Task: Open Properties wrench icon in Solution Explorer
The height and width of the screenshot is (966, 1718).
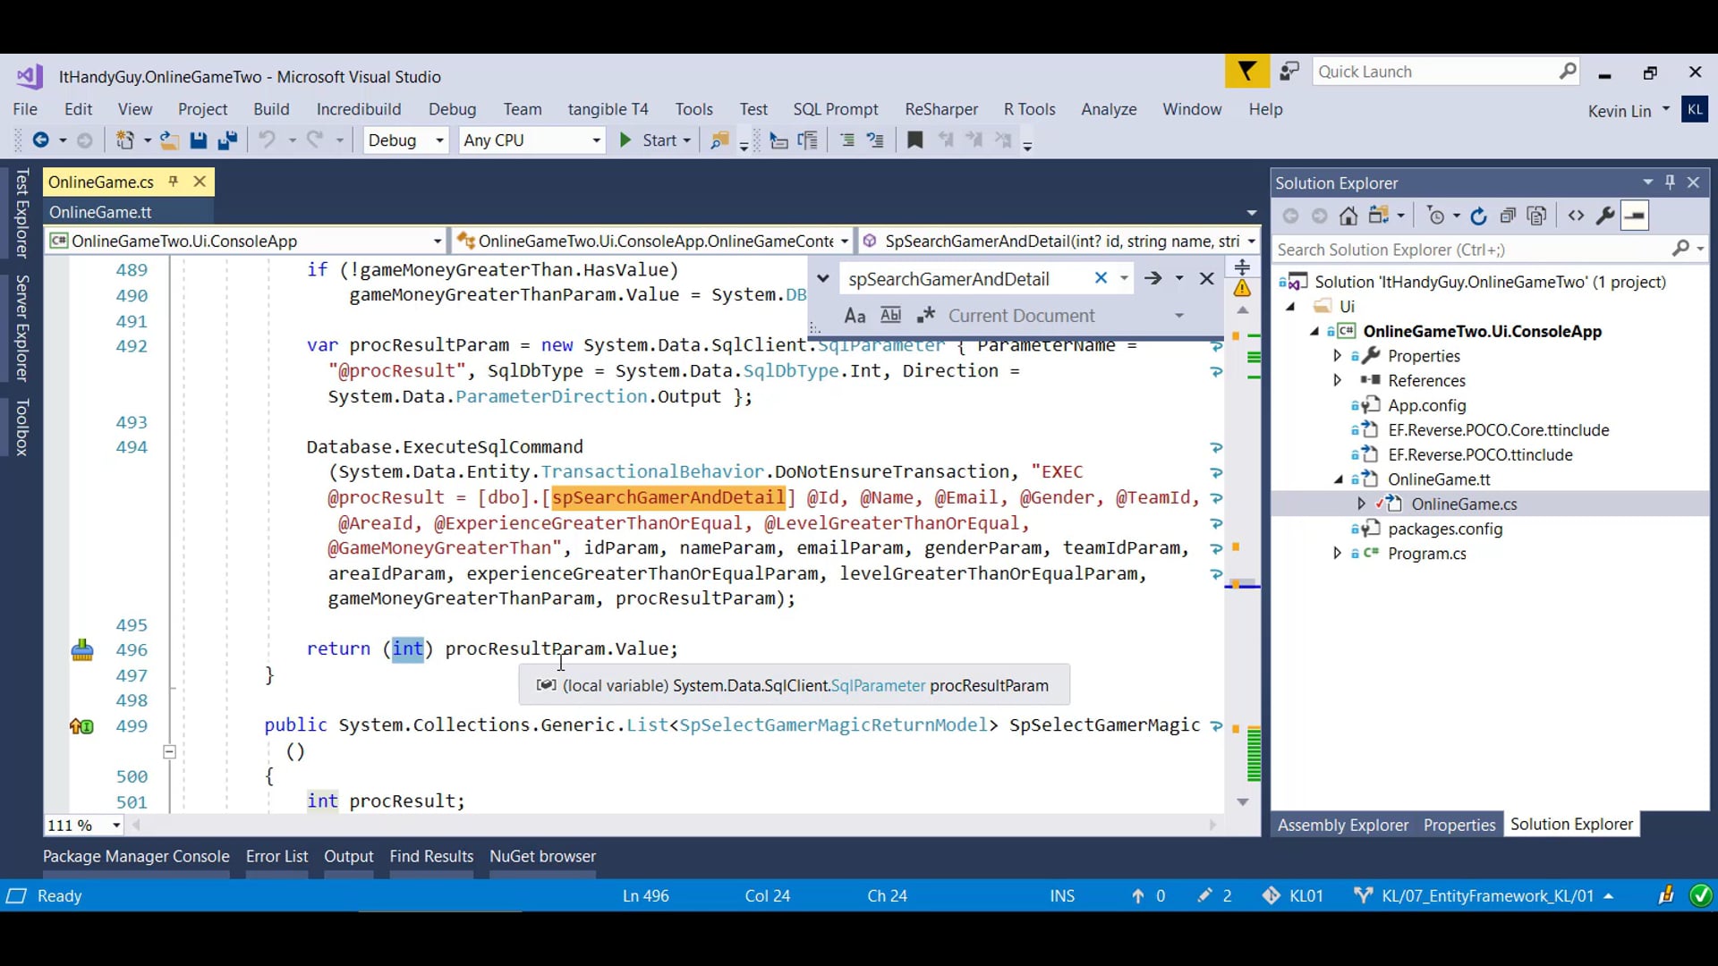Action: (1605, 216)
